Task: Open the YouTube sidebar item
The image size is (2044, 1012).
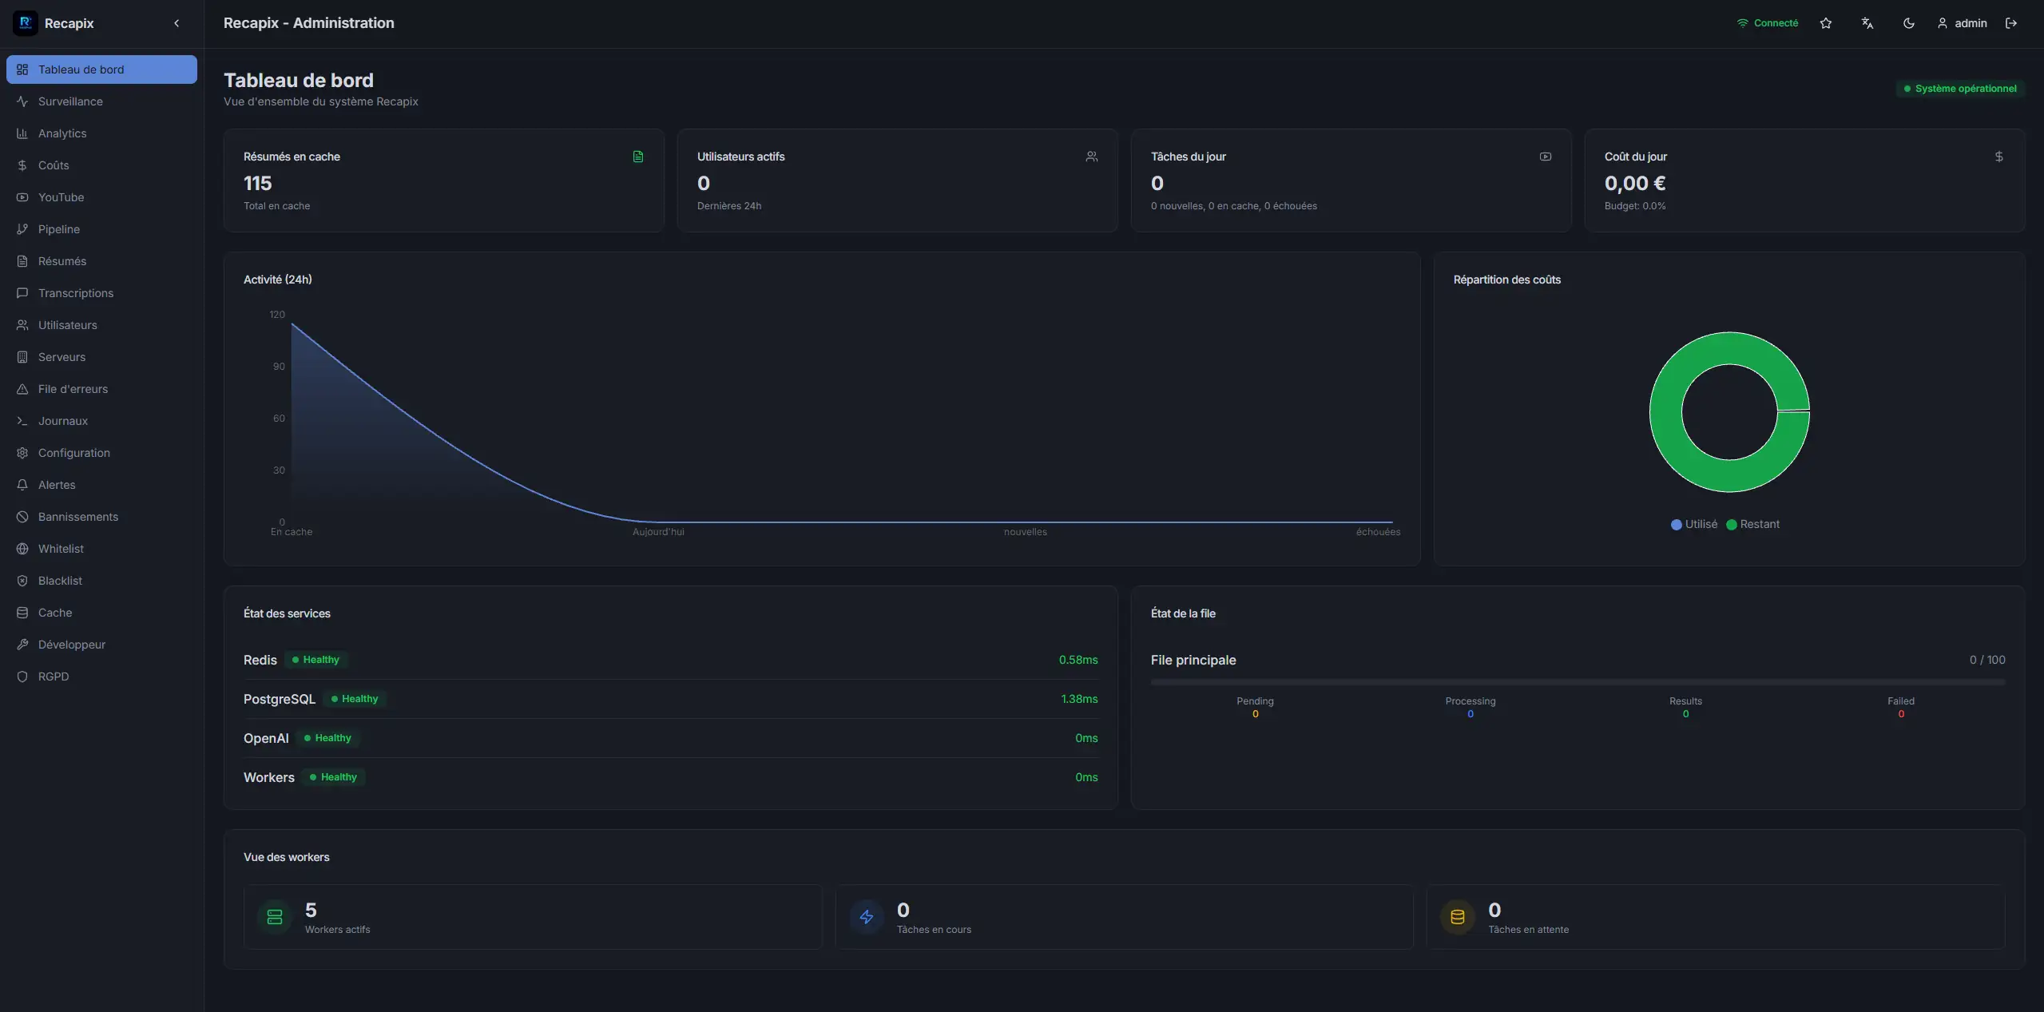Action: [x=61, y=197]
